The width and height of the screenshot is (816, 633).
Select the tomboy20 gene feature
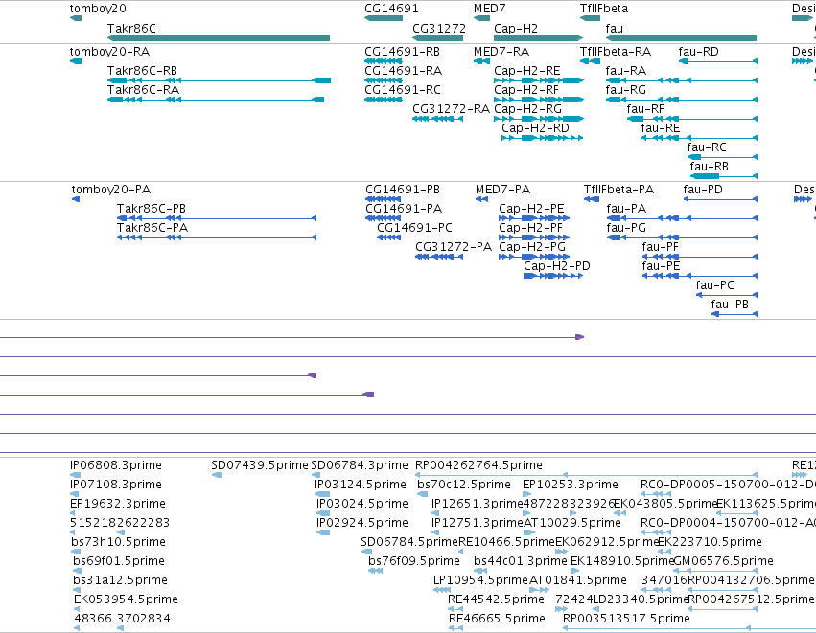[x=76, y=18]
